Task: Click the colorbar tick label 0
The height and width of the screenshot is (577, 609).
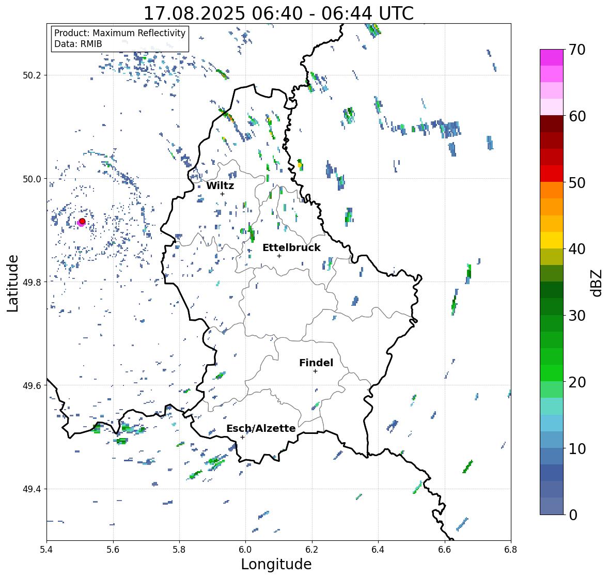Action: (x=573, y=515)
